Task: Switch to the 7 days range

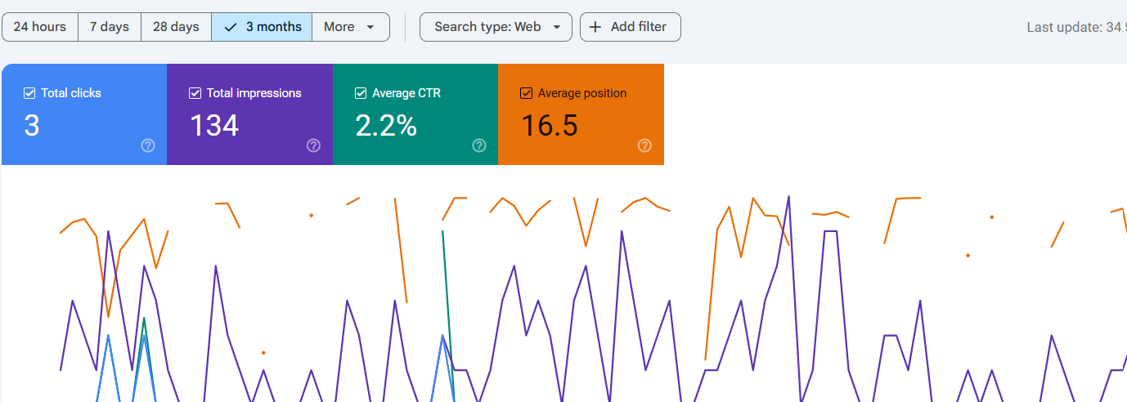Action: pos(110,27)
